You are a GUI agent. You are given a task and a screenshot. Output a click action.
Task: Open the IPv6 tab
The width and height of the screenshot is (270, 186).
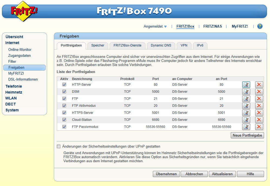[x=200, y=45]
